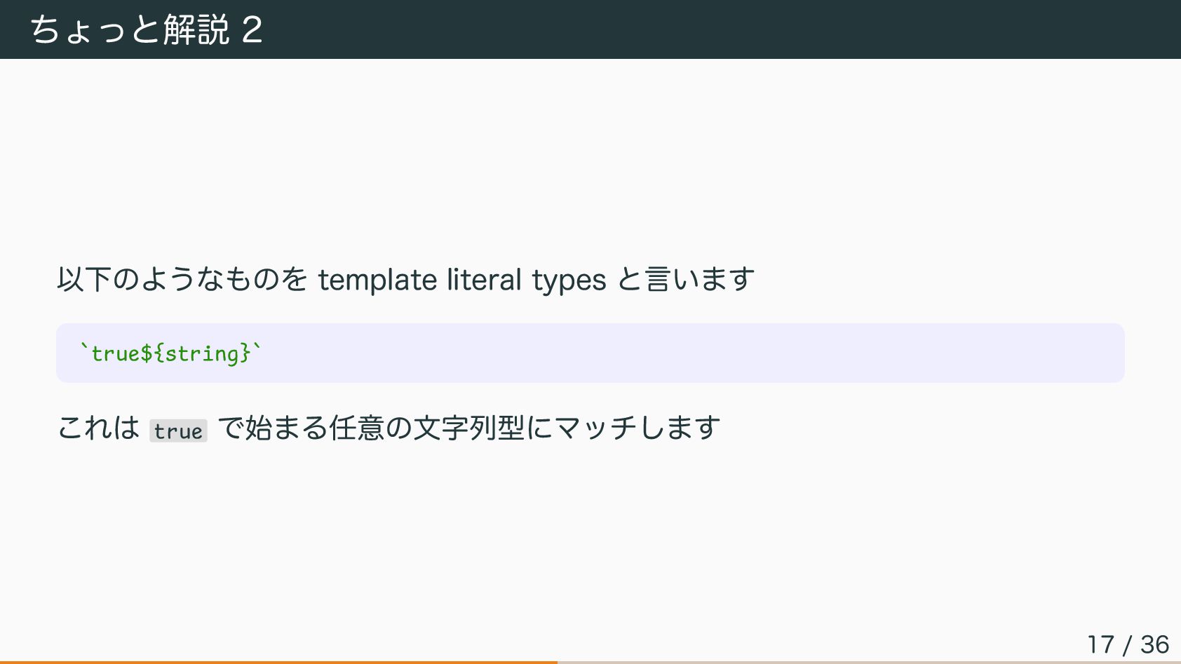The width and height of the screenshot is (1181, 664).
Task: Click the word literal in the sentence
Action: click(484, 280)
